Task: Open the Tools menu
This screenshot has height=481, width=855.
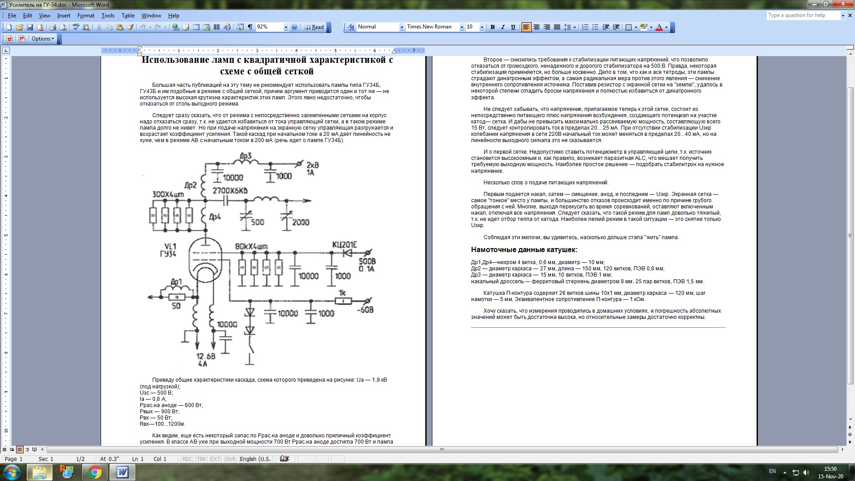Action: tap(108, 16)
